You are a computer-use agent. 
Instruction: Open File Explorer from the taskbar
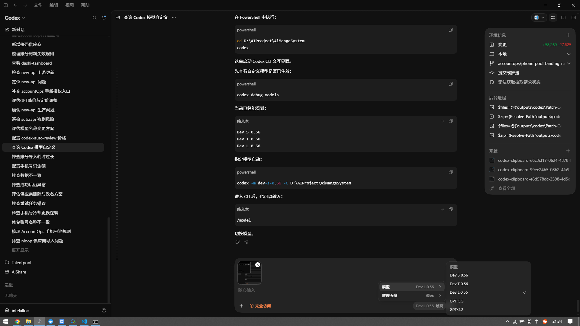(x=28, y=321)
